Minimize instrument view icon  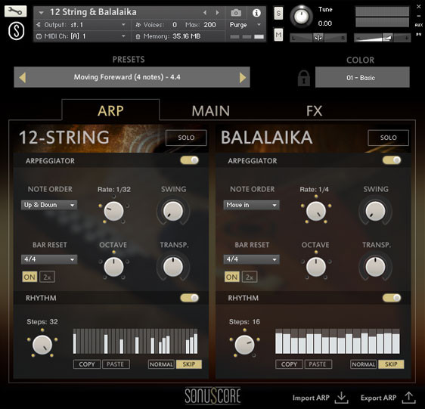pyautogui.click(x=419, y=16)
